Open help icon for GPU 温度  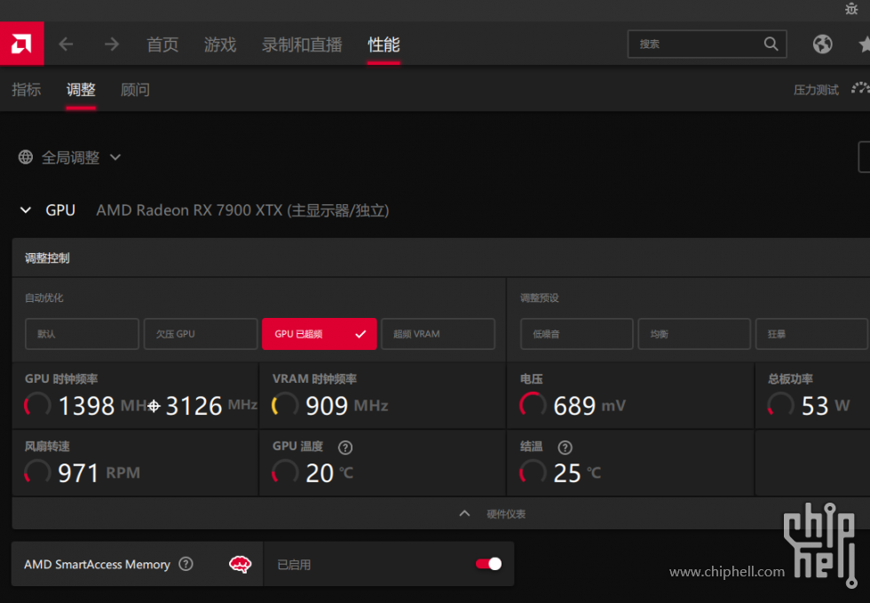tap(345, 448)
